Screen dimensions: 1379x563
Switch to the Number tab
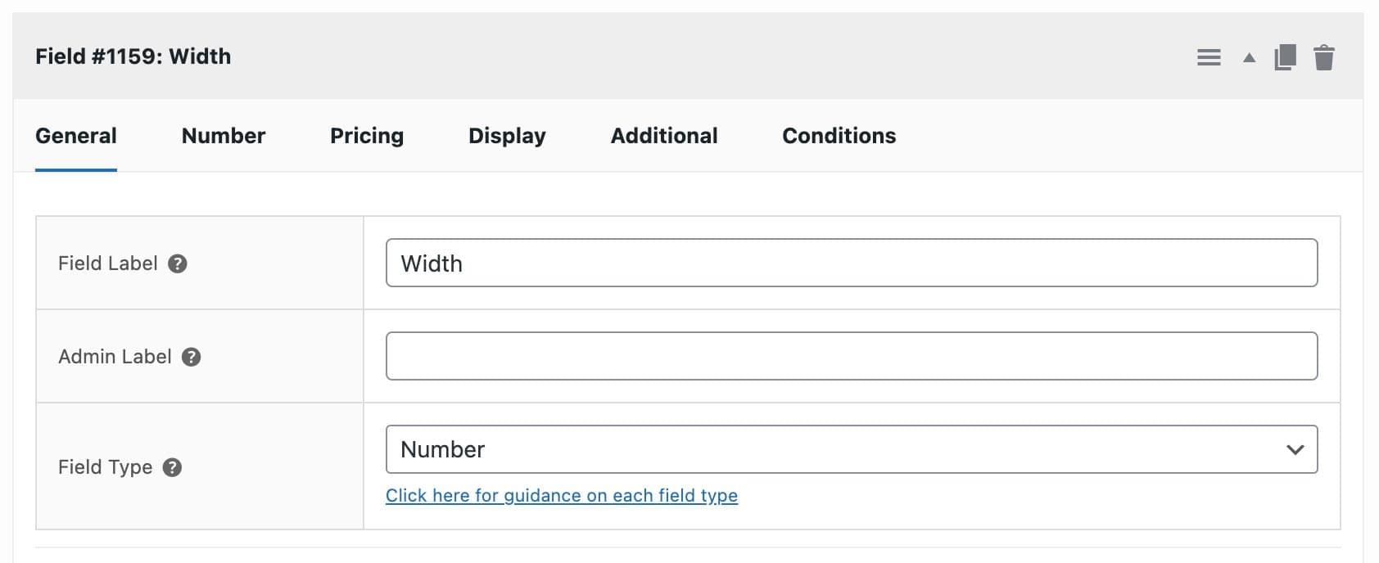pyautogui.click(x=223, y=136)
